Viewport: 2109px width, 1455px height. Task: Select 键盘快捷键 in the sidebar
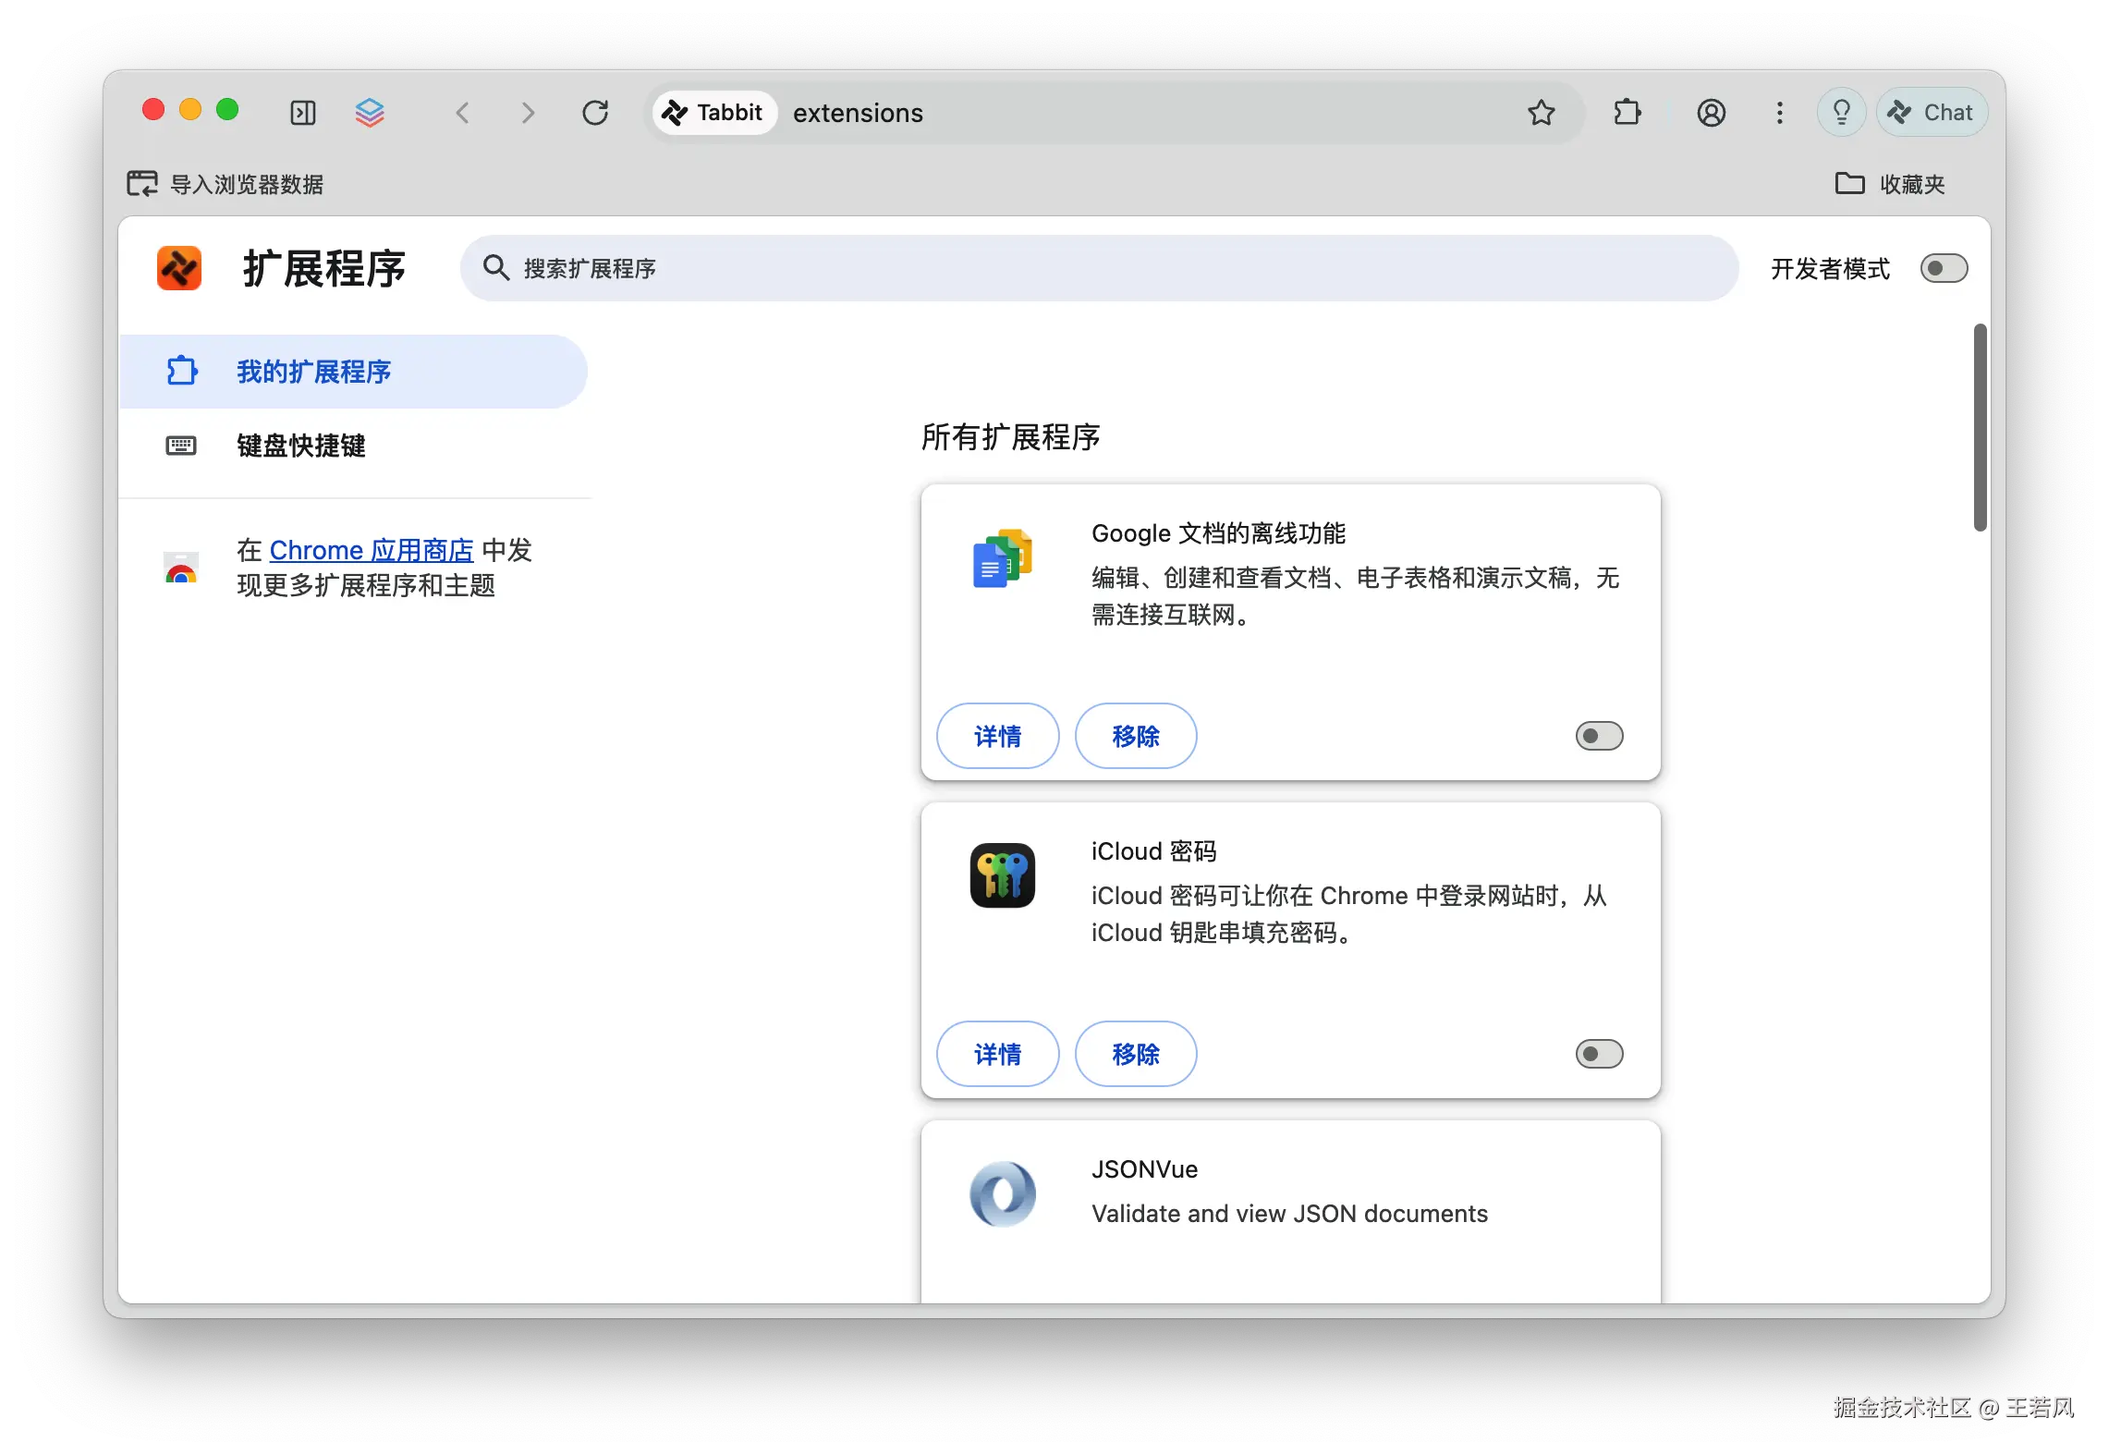(x=300, y=446)
